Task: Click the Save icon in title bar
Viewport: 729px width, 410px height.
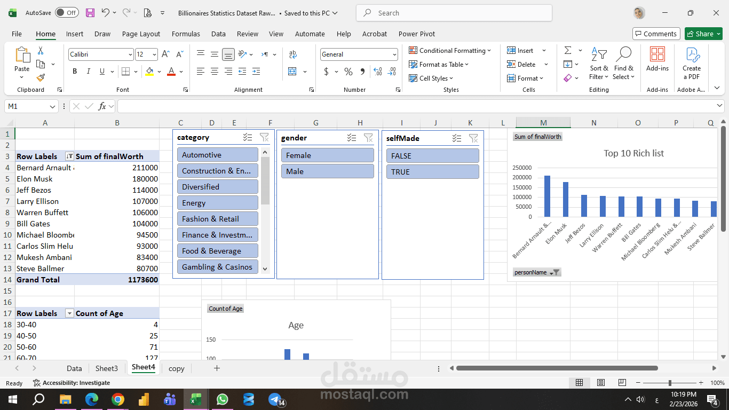Action: (90, 13)
